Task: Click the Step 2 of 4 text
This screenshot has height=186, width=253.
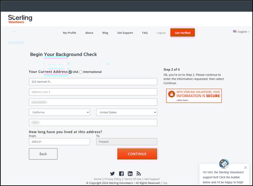Action: click(171, 70)
